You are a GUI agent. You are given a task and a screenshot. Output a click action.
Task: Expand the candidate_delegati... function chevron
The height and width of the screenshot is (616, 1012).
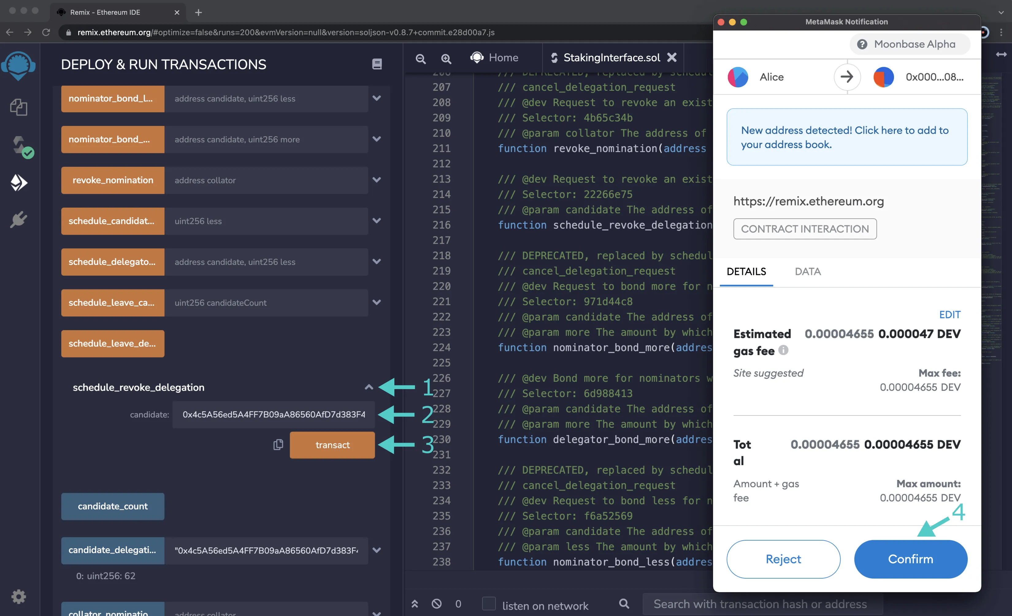pos(377,550)
